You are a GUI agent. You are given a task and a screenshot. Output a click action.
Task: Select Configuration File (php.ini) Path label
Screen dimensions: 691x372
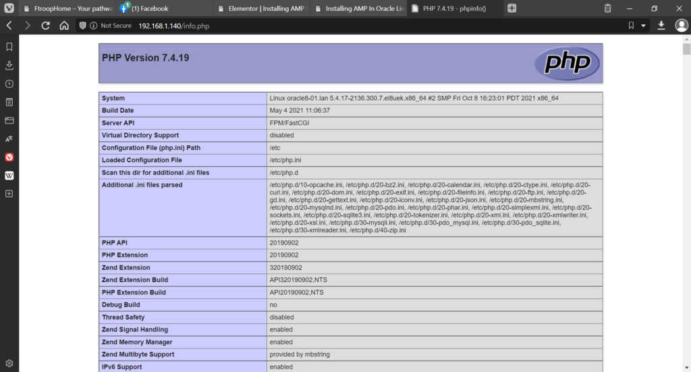151,148
